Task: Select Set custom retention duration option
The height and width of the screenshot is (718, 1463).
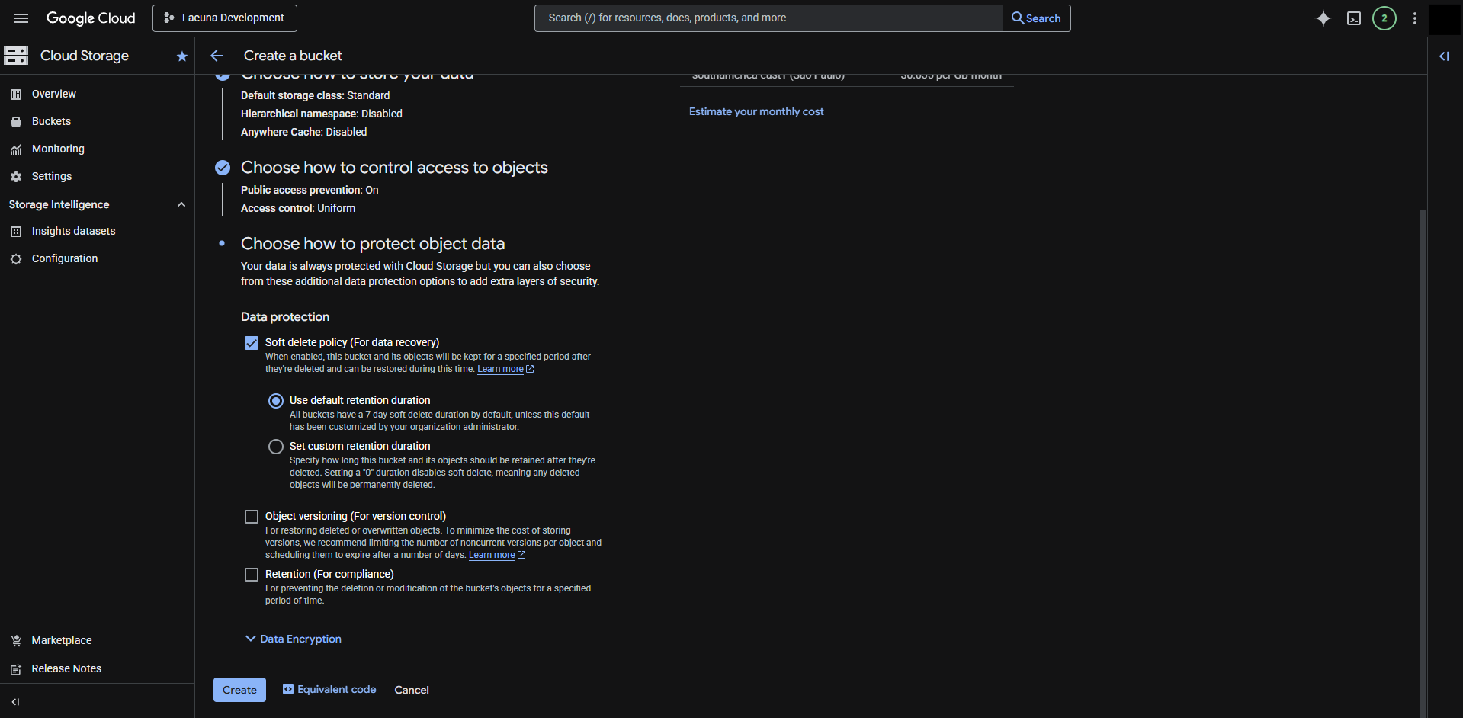Action: point(276,447)
